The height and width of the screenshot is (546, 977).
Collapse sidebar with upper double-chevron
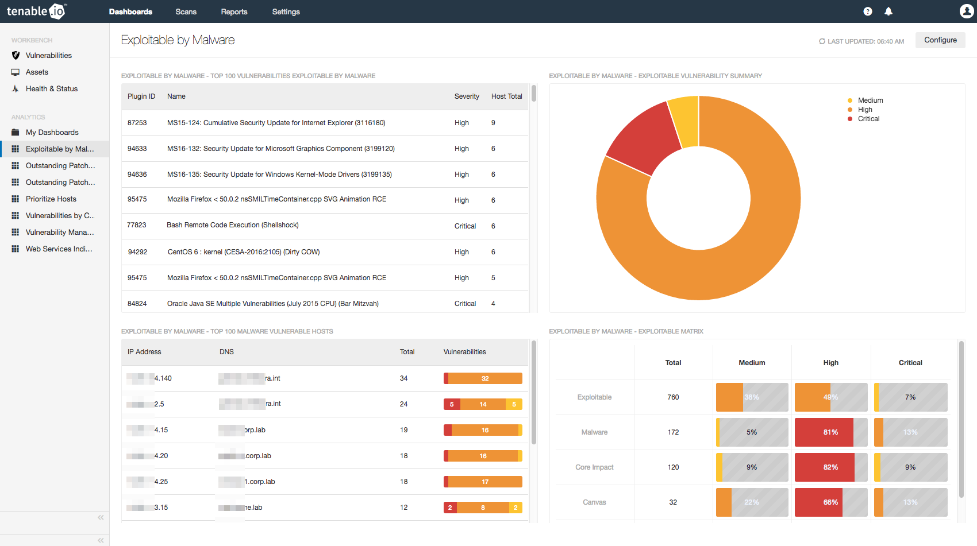[x=101, y=517]
